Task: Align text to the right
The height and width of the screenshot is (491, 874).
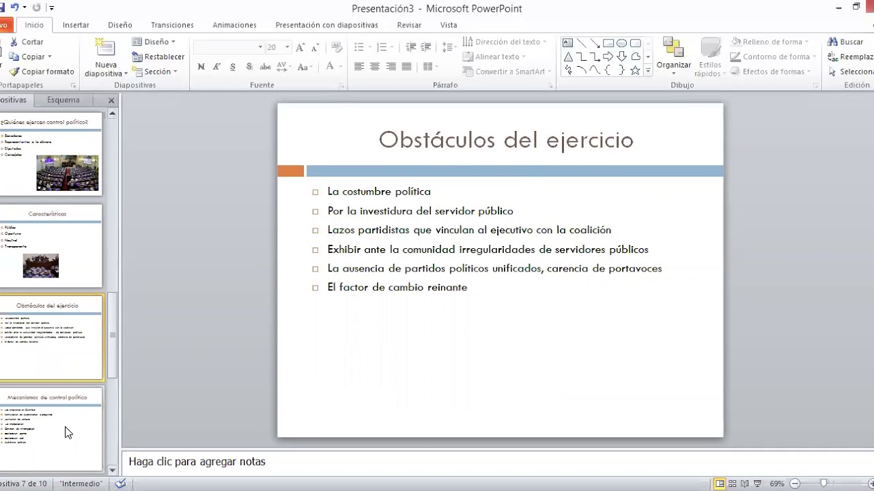Action: pyautogui.click(x=391, y=67)
